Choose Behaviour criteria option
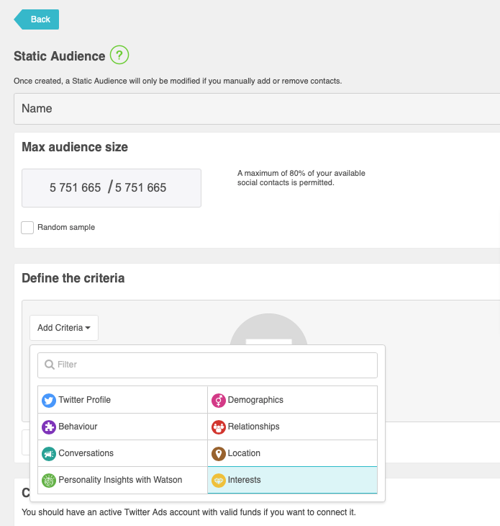Image resolution: width=500 pixels, height=526 pixels. coord(122,427)
